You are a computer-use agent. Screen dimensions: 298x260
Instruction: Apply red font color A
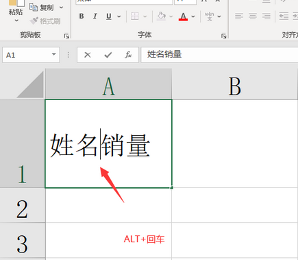(x=183, y=16)
